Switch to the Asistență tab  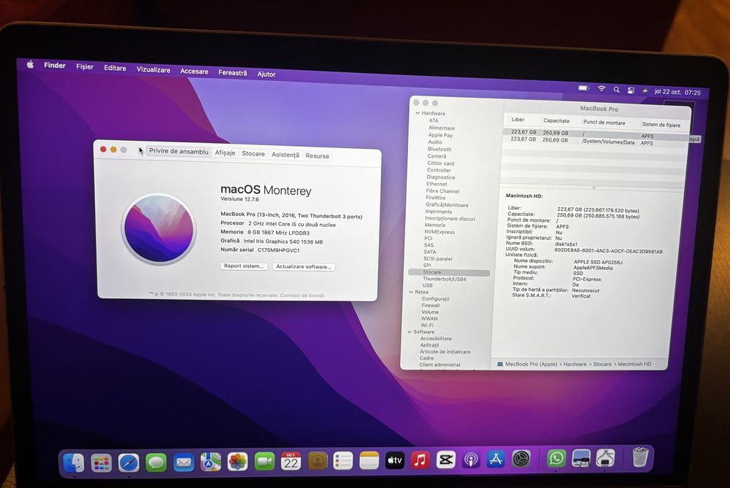[x=285, y=155]
